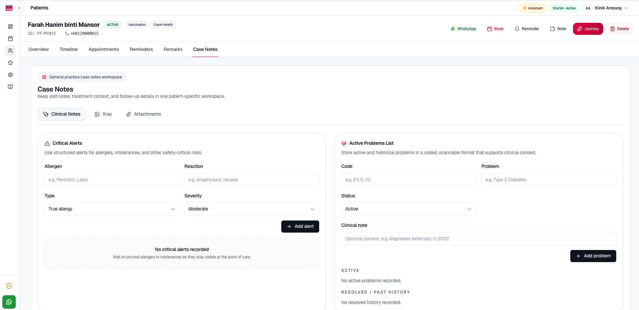The image size is (639, 310).
Task: Click the phone icon beside +60120000015
Action: [67, 34]
